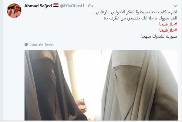Open the Ahmad Sa3ed display name link
This screenshot has height=122, width=182.
click(38, 6)
